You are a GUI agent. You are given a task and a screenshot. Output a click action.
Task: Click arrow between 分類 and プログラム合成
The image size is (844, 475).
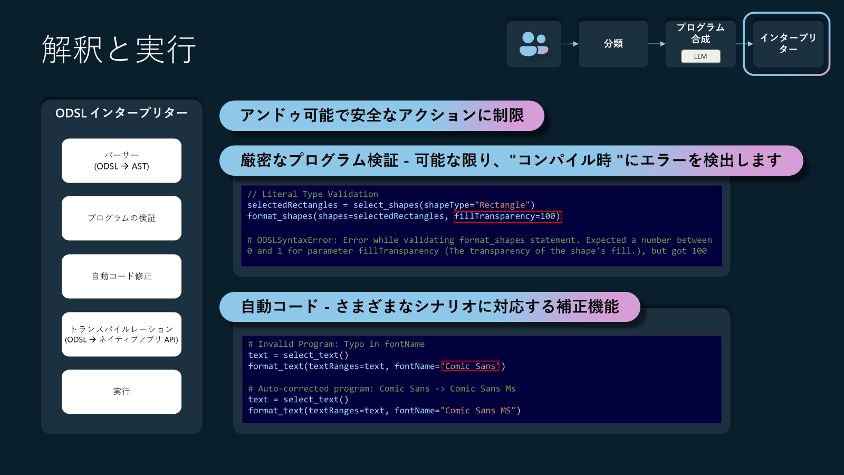point(657,44)
